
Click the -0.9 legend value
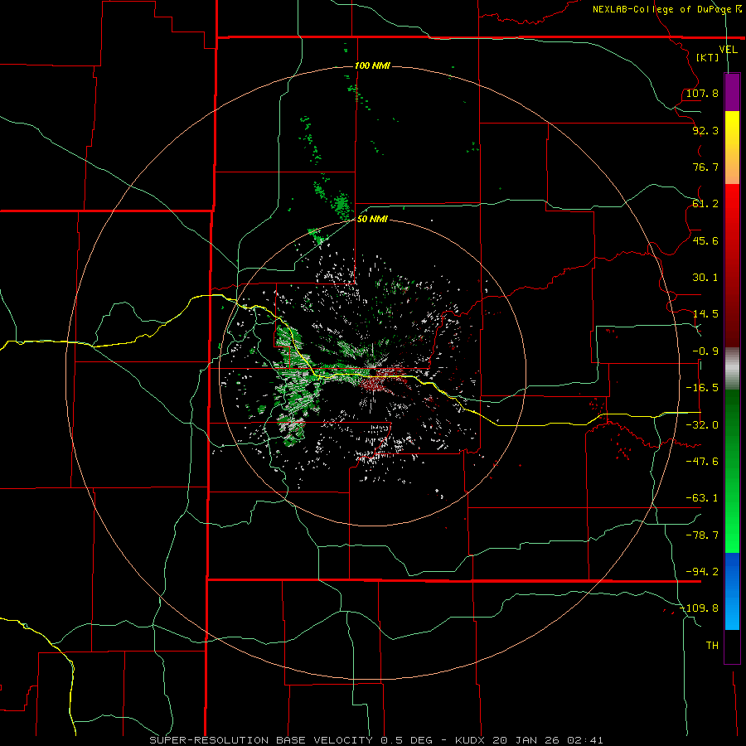(x=705, y=351)
